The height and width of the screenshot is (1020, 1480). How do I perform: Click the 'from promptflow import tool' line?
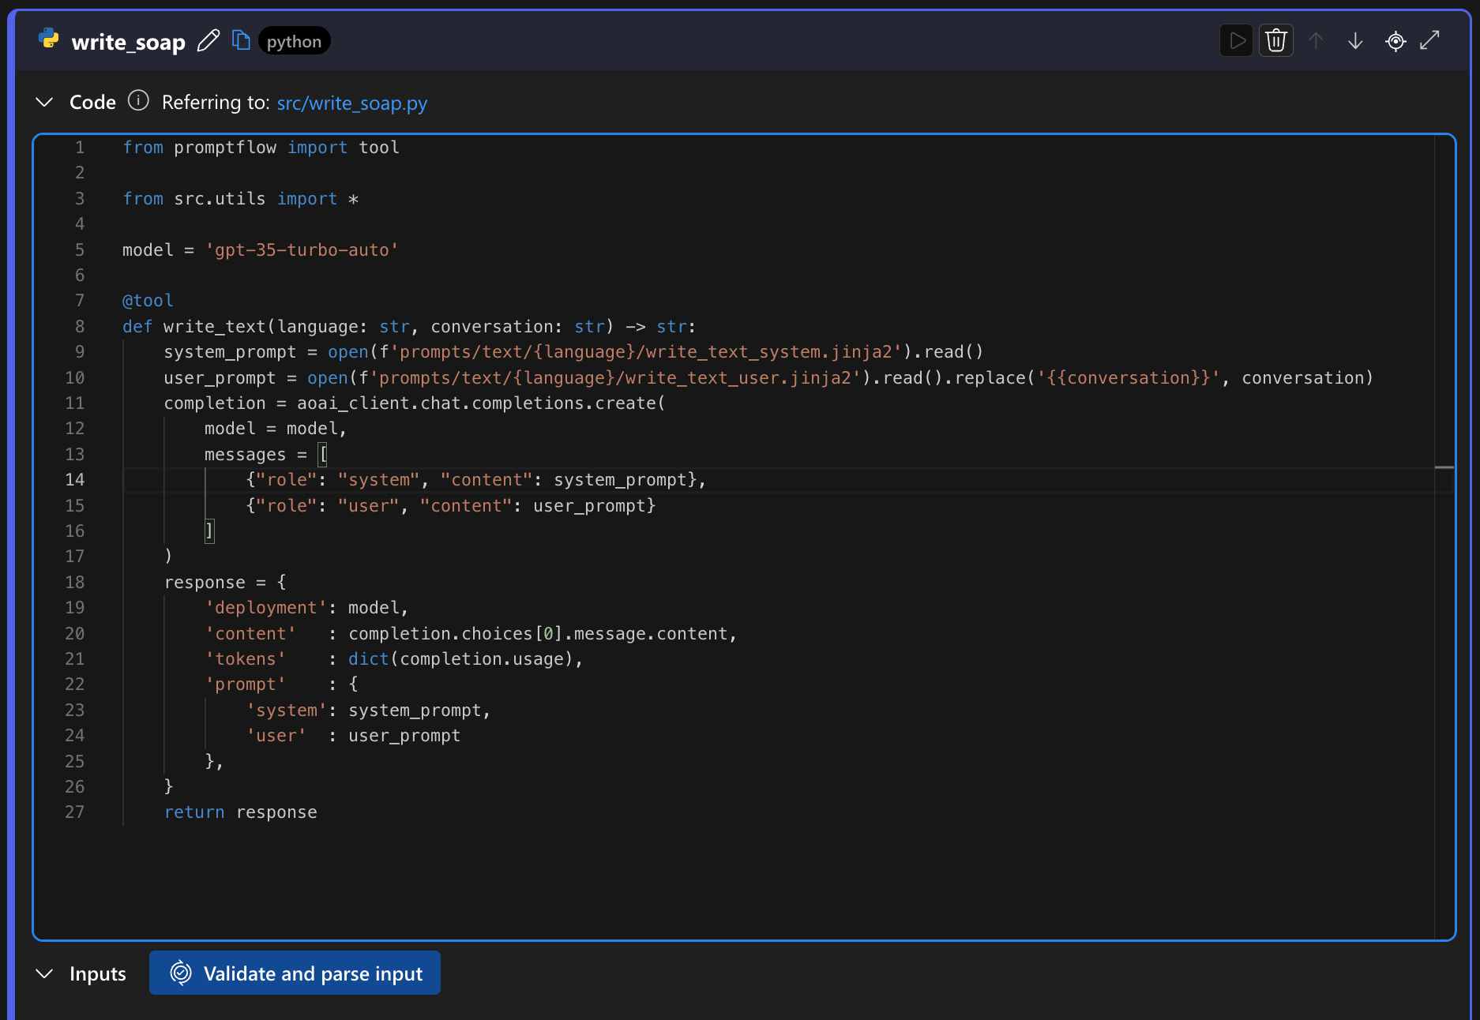click(261, 148)
